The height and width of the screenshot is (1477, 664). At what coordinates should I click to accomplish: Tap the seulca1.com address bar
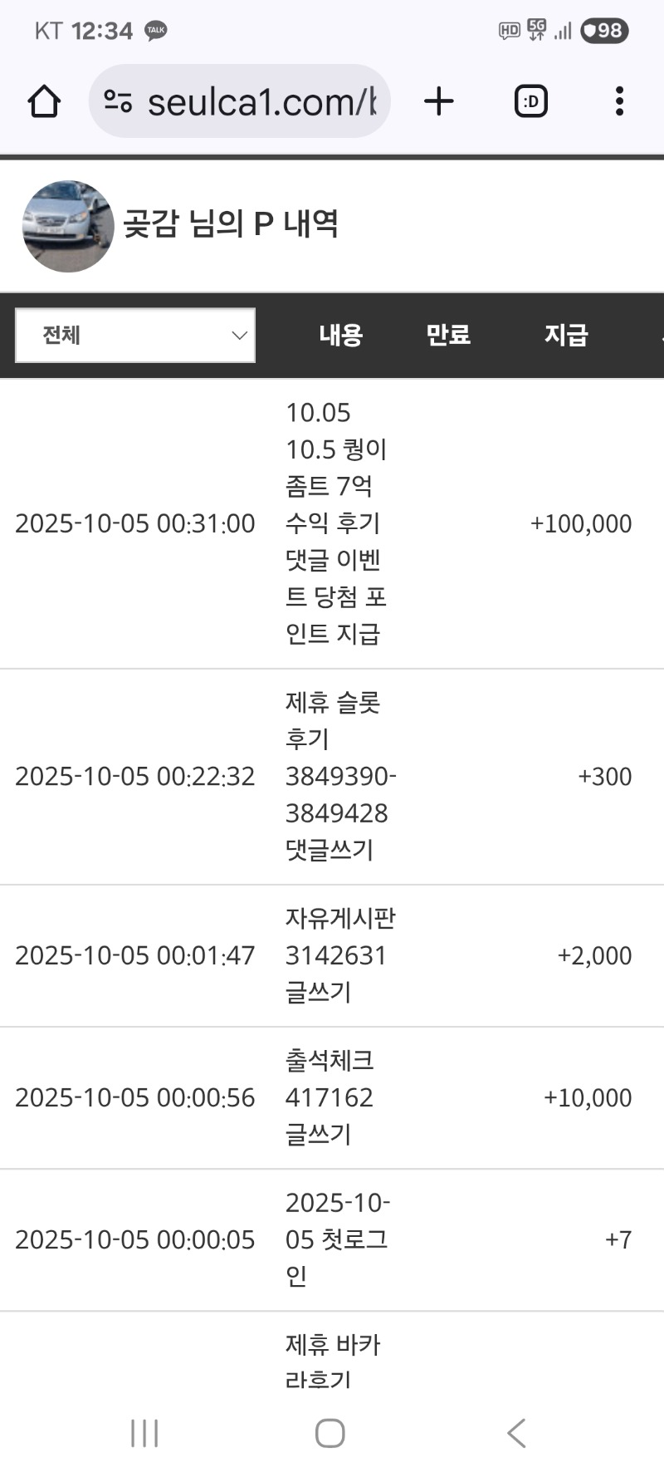[261, 101]
